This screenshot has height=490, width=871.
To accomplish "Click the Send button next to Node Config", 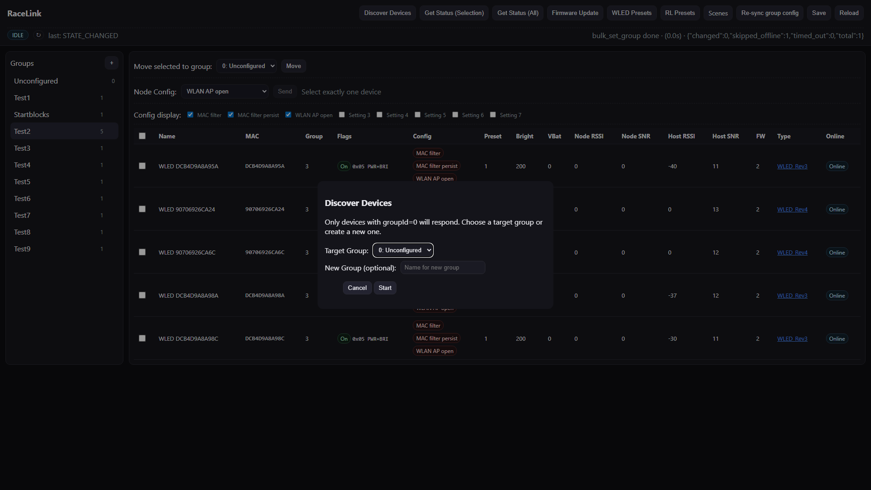I will tap(285, 92).
